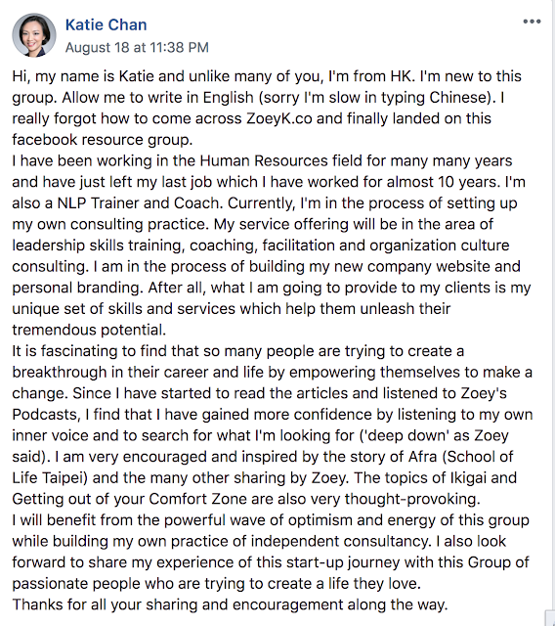
Task: Click the word 'Podcasts' in the post
Action: click(44, 415)
